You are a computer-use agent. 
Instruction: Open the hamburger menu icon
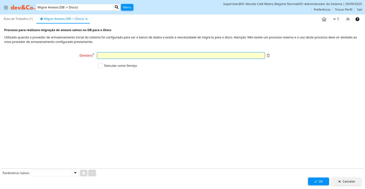(6, 8)
